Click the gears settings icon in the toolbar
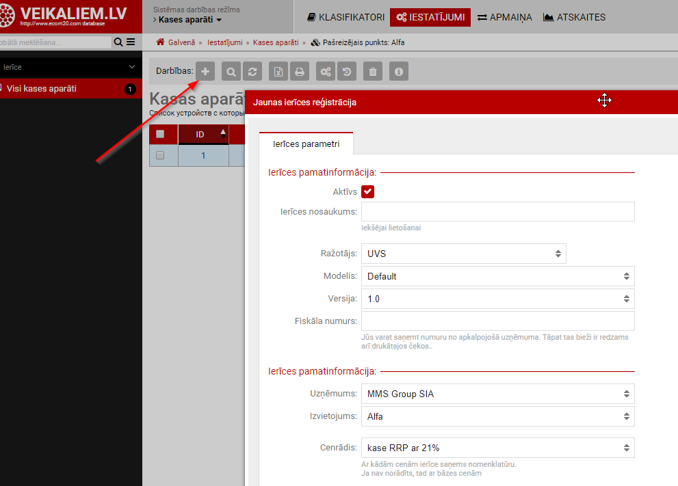The height and width of the screenshot is (486, 678). click(x=326, y=71)
